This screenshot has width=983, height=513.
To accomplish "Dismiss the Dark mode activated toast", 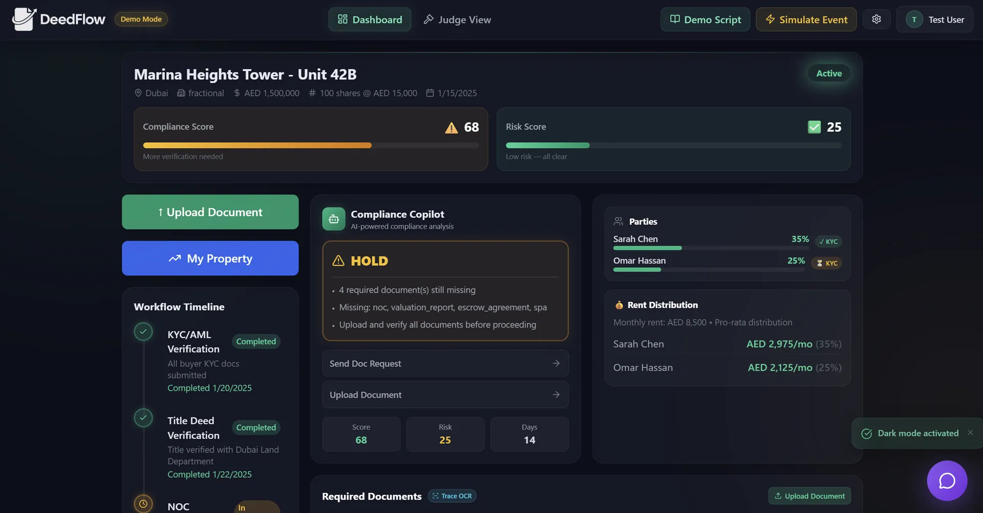I will (x=970, y=433).
